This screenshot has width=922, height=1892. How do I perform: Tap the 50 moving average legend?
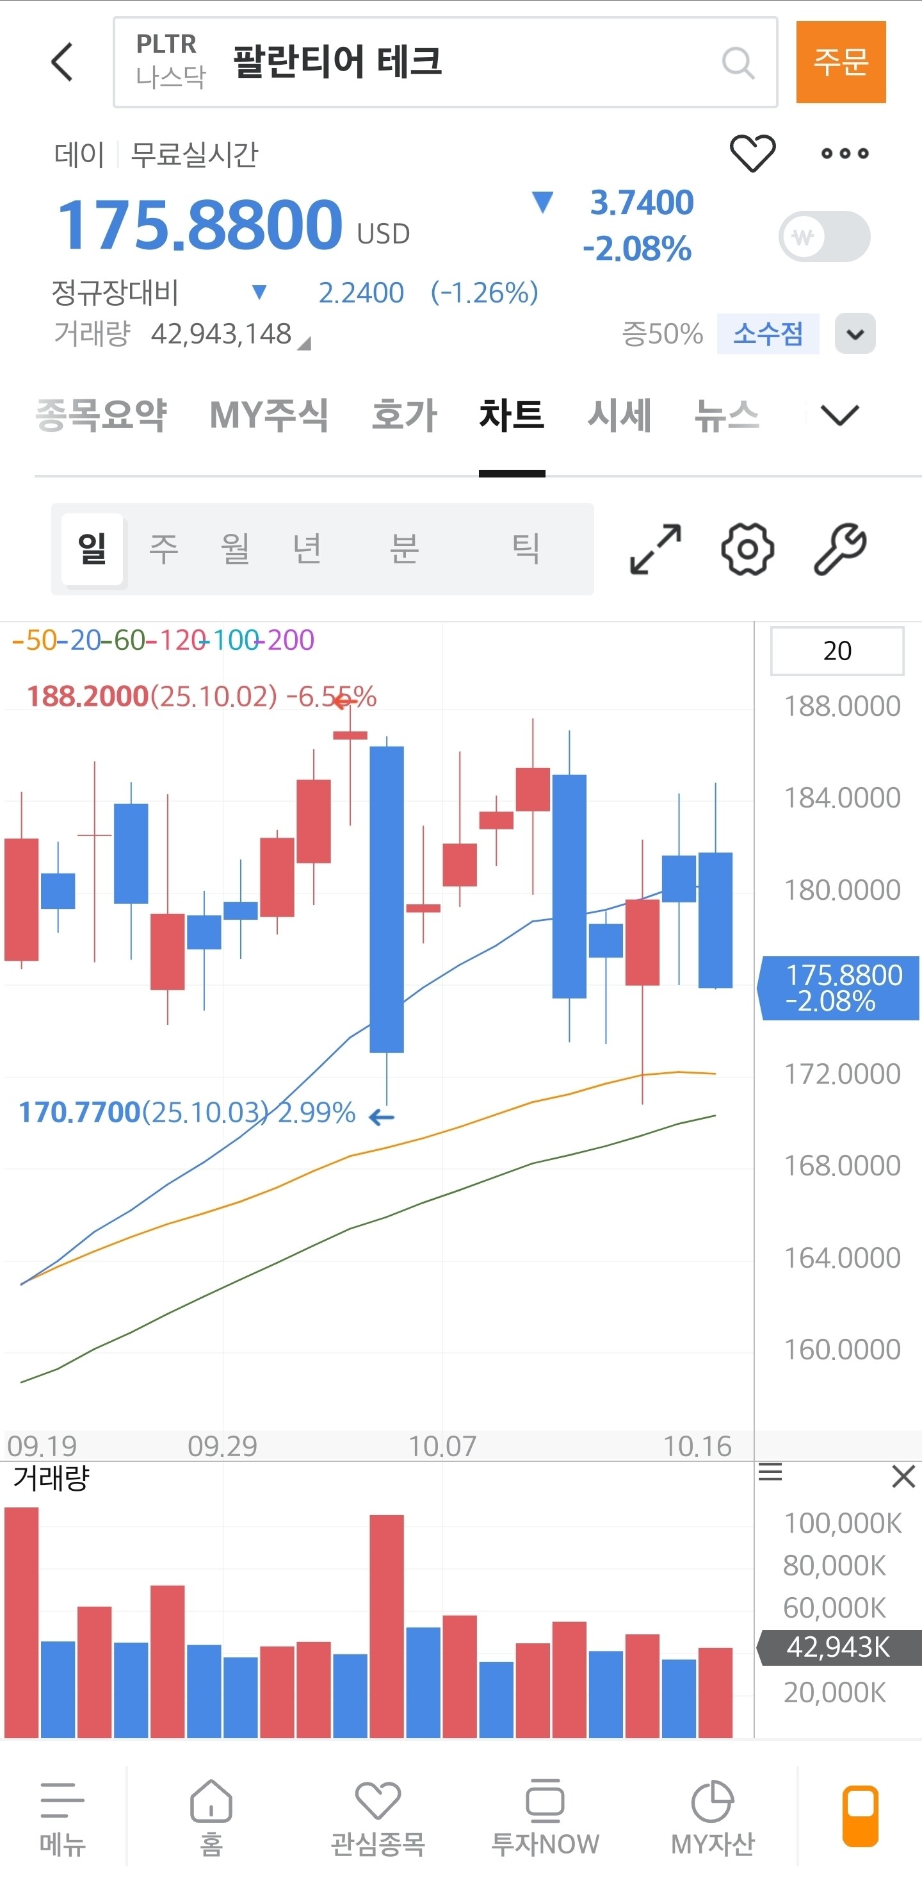coord(35,640)
